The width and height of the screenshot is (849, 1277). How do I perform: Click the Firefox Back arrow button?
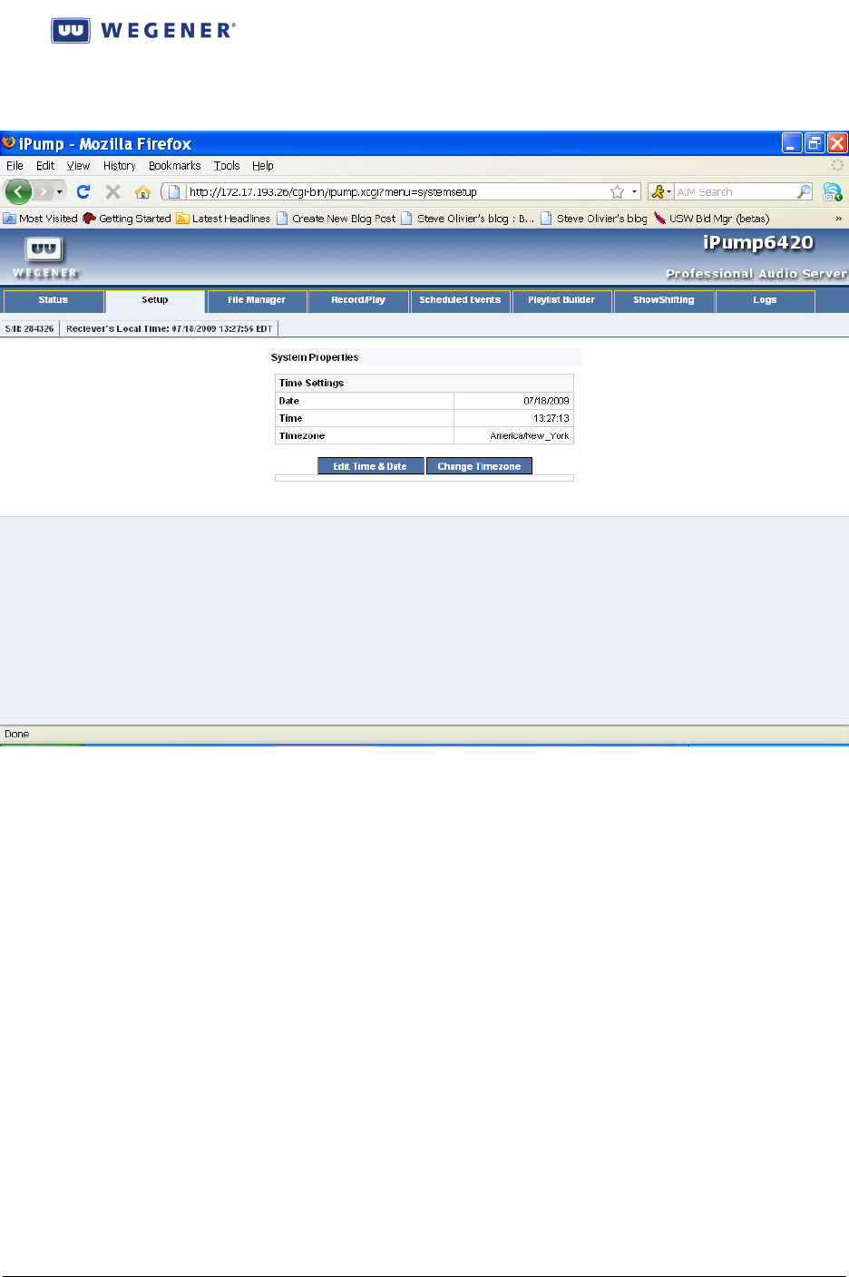coord(18,191)
